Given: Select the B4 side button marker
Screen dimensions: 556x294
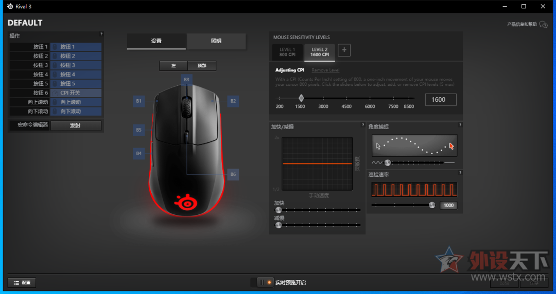Looking at the screenshot, I should (138, 153).
